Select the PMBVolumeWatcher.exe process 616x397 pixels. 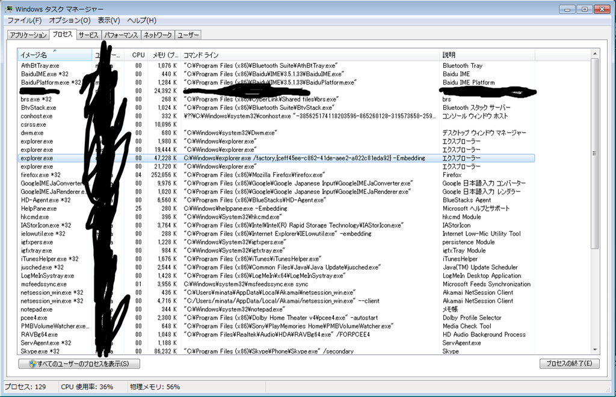(276, 326)
